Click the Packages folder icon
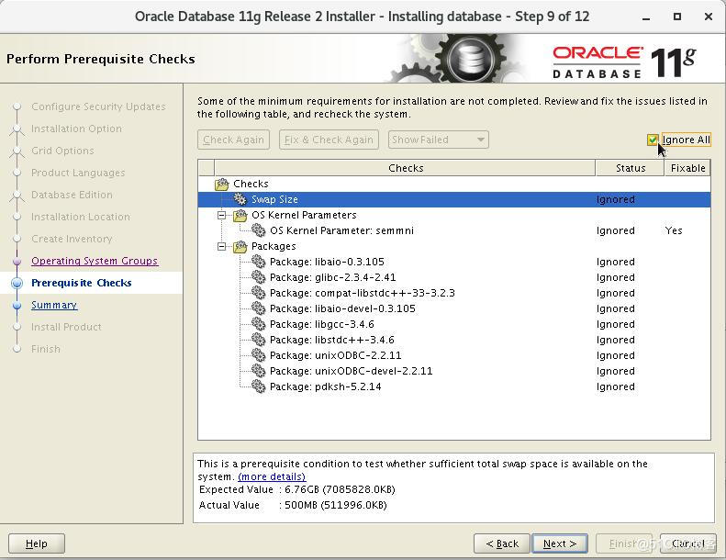 pyautogui.click(x=240, y=246)
